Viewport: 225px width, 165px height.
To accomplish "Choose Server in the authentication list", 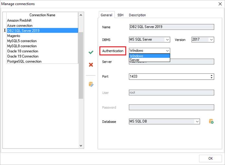I will 149,60.
